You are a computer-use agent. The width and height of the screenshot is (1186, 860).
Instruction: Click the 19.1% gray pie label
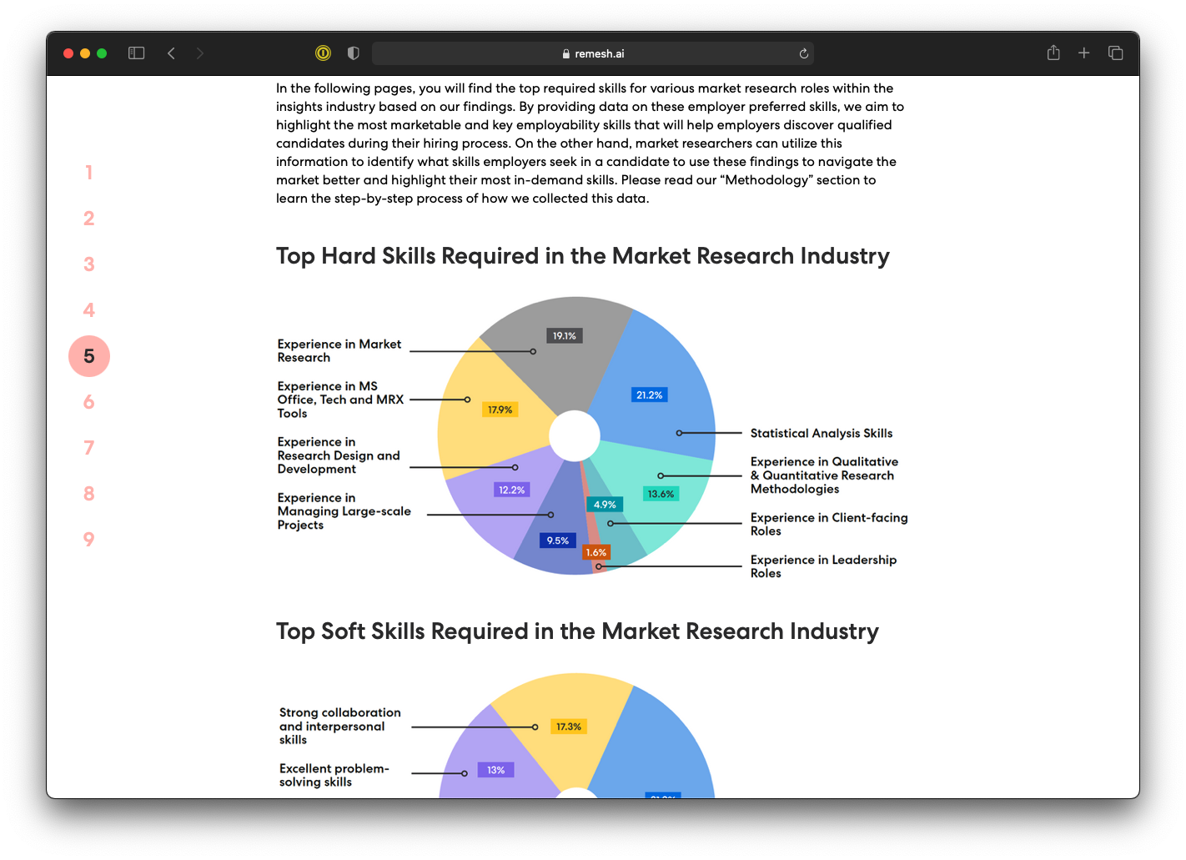[x=565, y=336]
